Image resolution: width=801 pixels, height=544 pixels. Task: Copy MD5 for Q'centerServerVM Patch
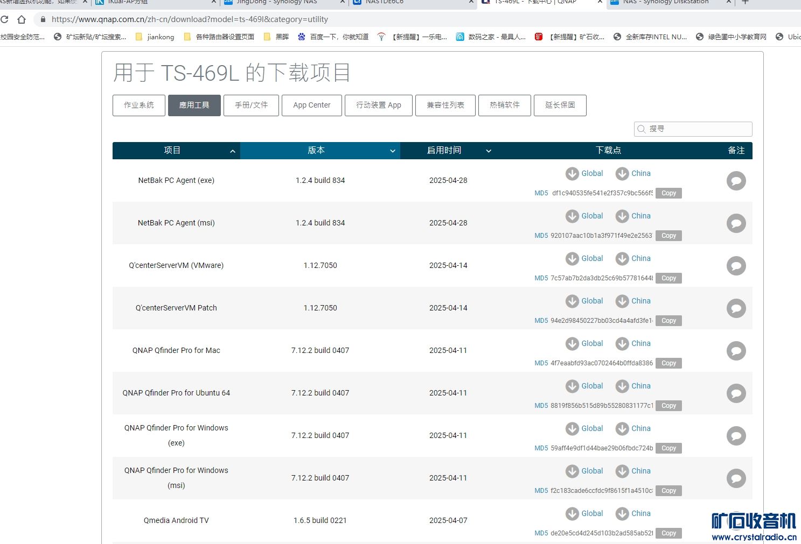click(668, 321)
